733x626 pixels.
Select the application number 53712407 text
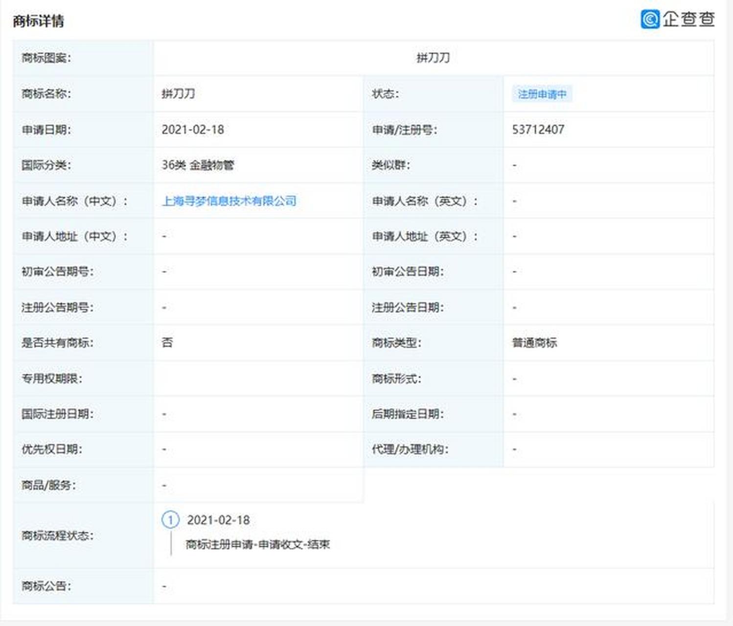538,129
